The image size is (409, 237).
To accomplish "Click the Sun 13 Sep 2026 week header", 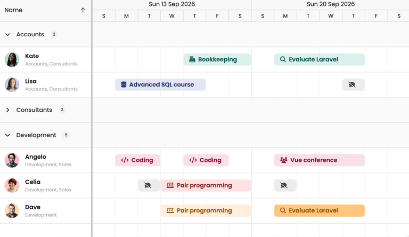I will (x=171, y=4).
